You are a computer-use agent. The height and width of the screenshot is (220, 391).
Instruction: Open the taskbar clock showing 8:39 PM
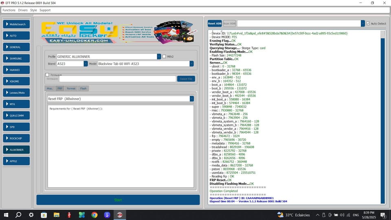369,215
